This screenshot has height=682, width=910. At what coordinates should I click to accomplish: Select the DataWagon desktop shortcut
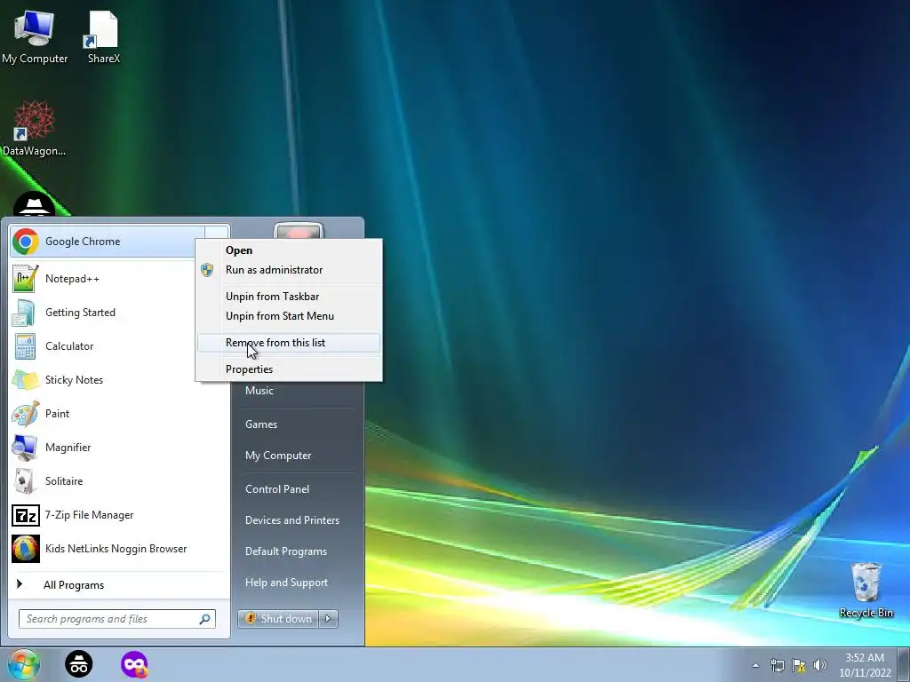[x=34, y=129]
